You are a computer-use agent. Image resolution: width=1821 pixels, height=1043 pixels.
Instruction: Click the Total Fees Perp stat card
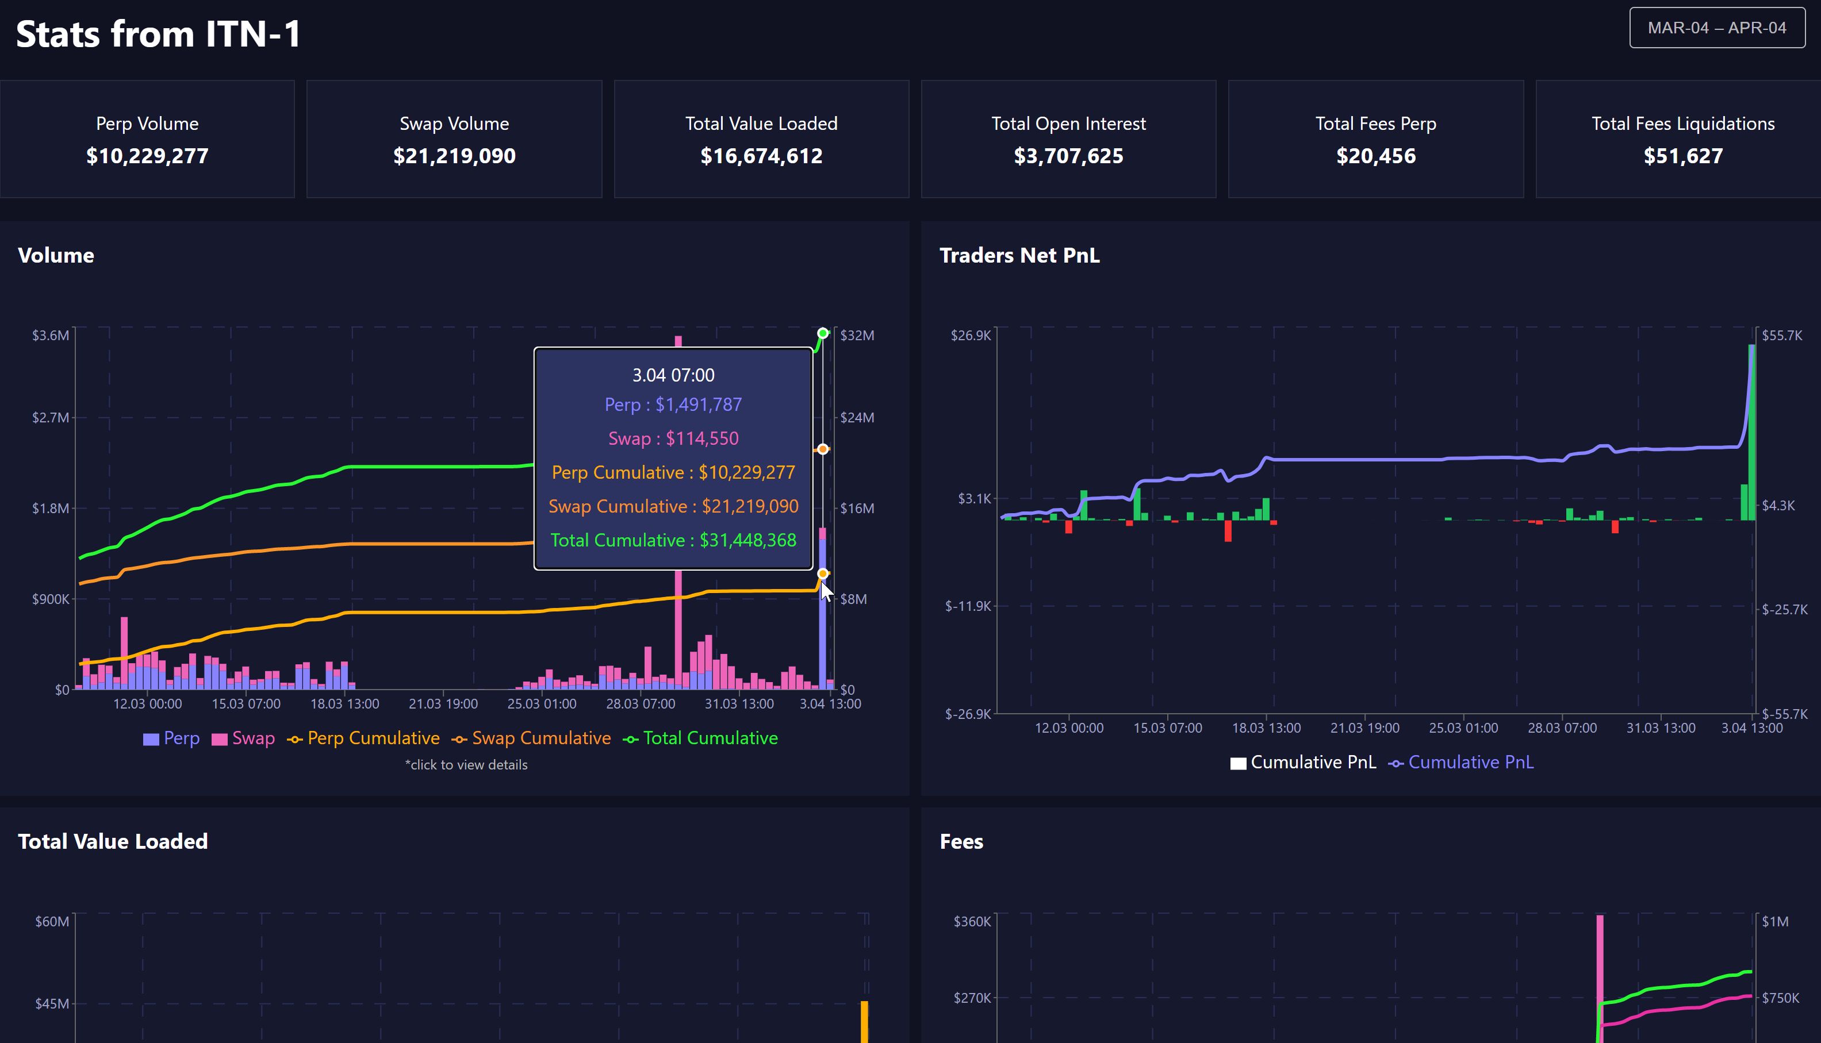pos(1376,139)
